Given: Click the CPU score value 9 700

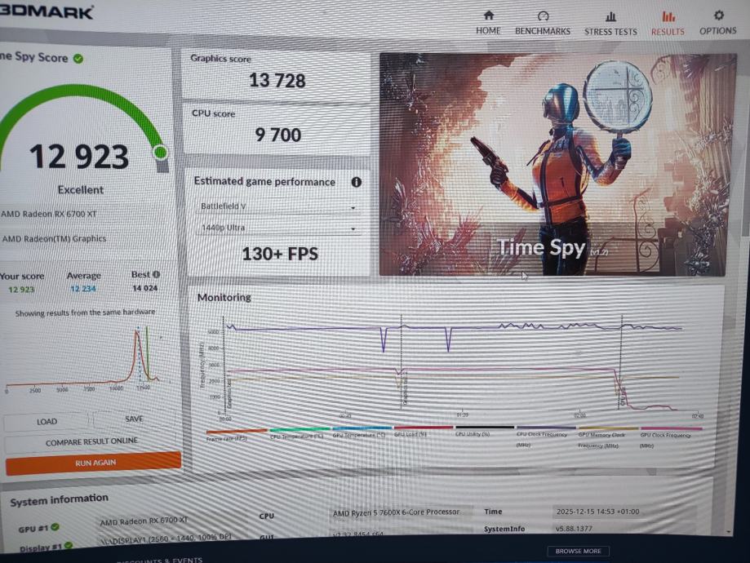Looking at the screenshot, I should (278, 135).
